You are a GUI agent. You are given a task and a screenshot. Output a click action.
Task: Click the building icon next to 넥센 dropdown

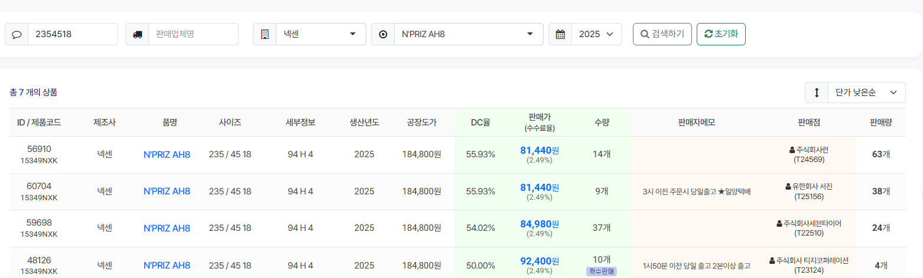tap(265, 34)
